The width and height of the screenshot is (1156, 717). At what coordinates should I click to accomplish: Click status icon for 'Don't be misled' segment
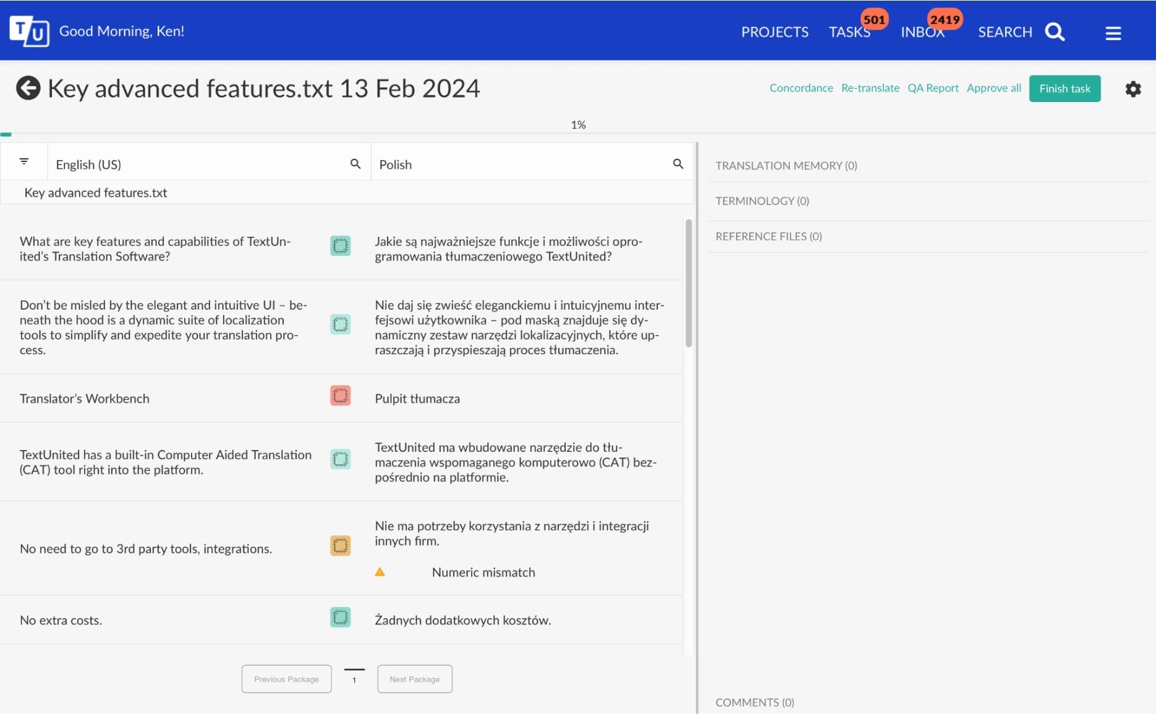[x=341, y=324]
